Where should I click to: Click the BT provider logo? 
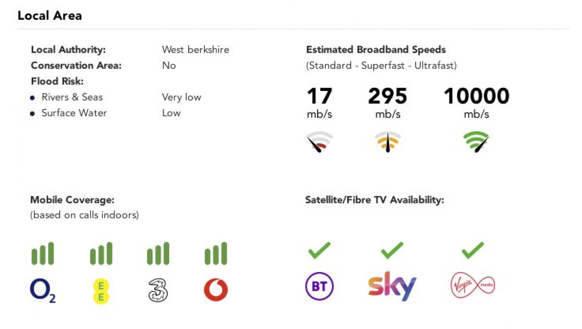319,286
